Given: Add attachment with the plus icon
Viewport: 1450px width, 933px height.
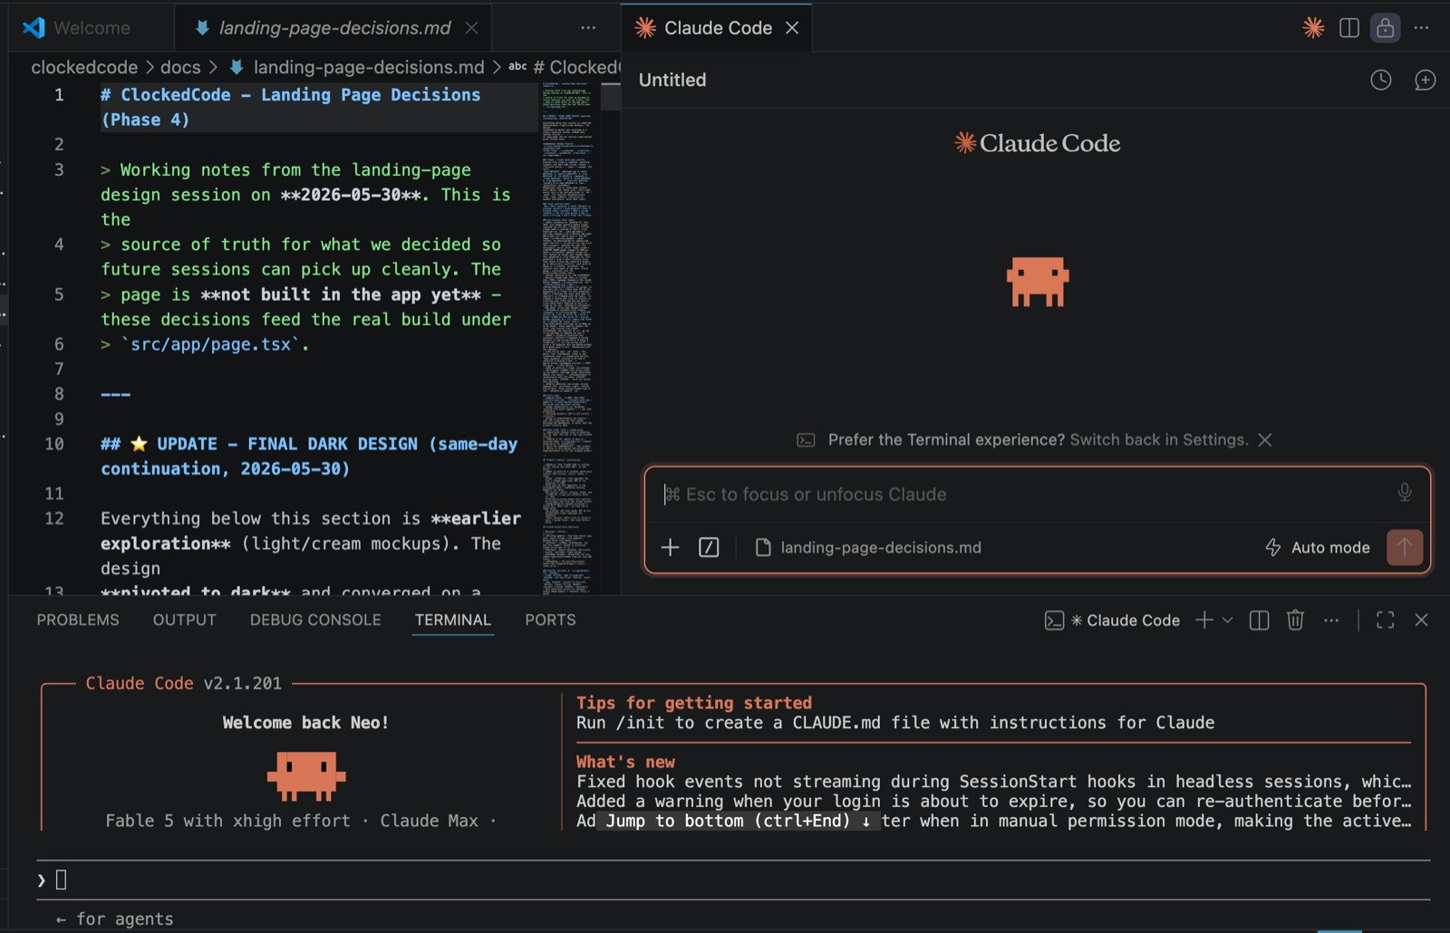Looking at the screenshot, I should [670, 547].
